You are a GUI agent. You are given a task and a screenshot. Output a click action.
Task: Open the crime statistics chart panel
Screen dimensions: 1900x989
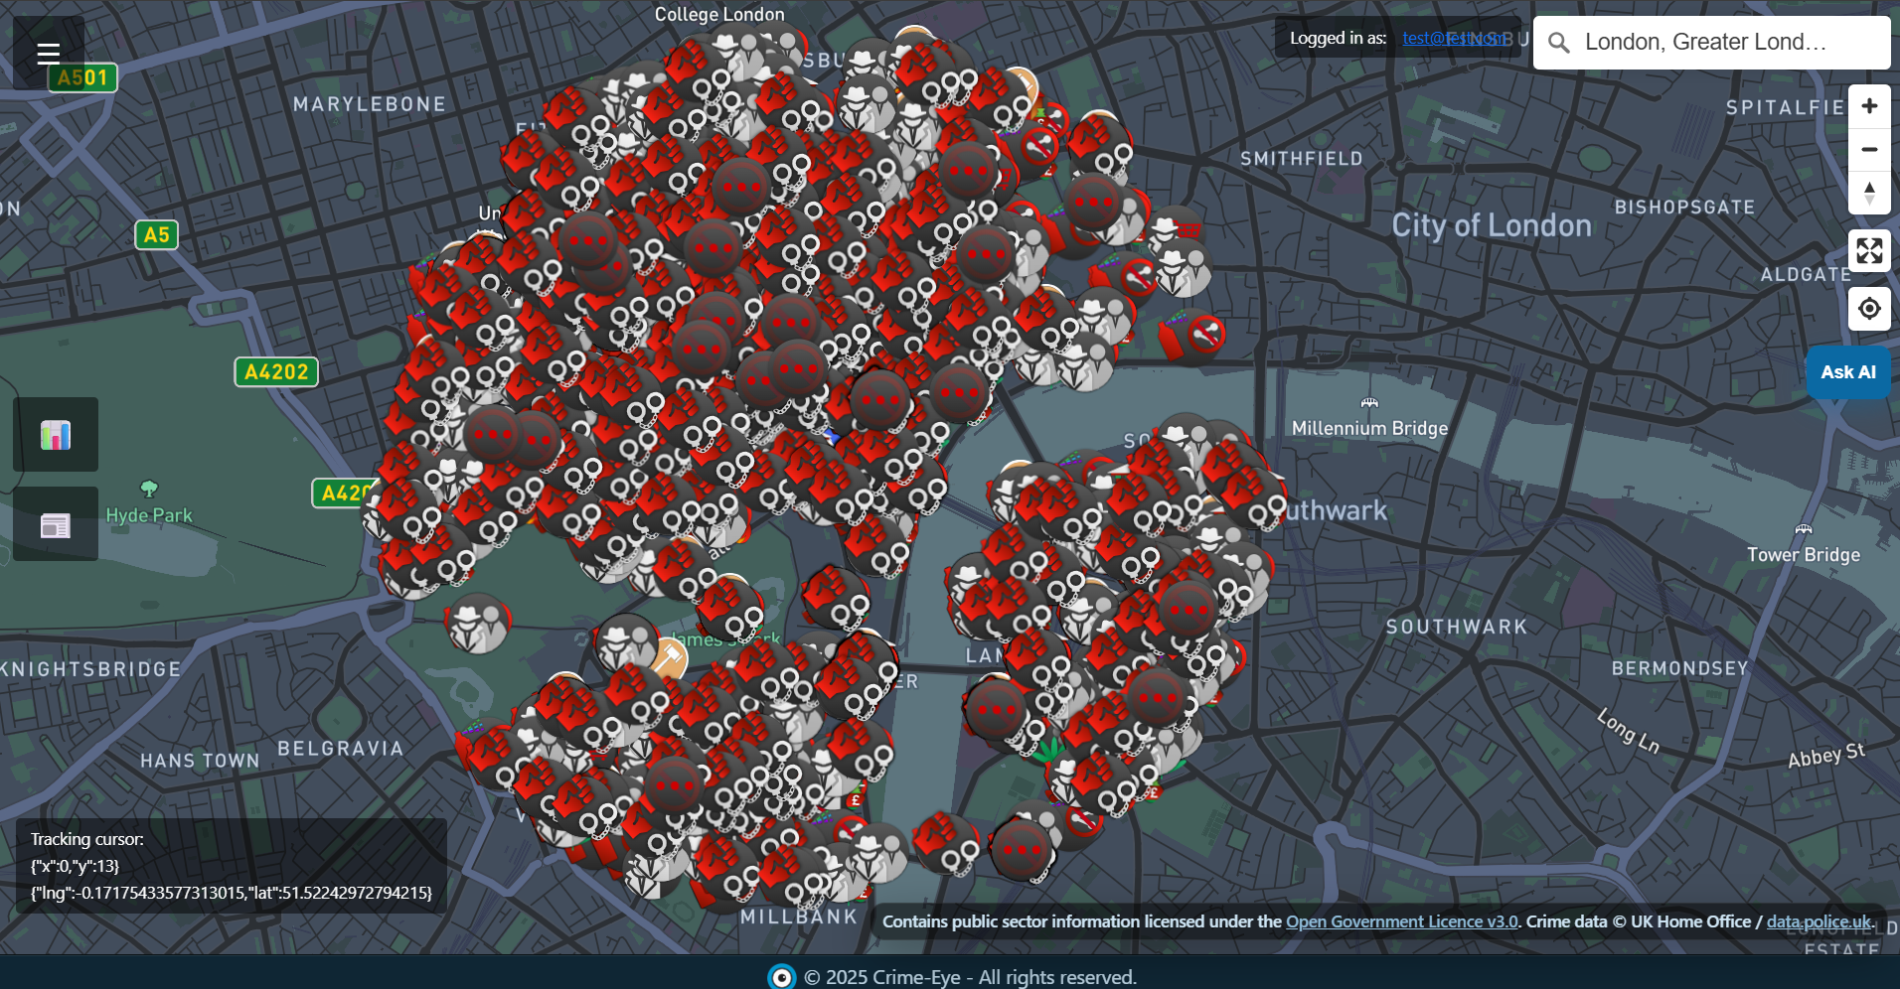point(56,435)
